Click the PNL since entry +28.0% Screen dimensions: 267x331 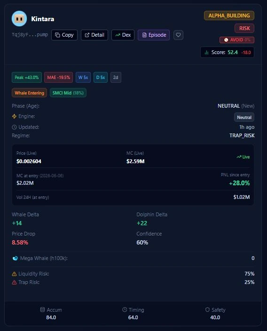pyautogui.click(x=239, y=183)
